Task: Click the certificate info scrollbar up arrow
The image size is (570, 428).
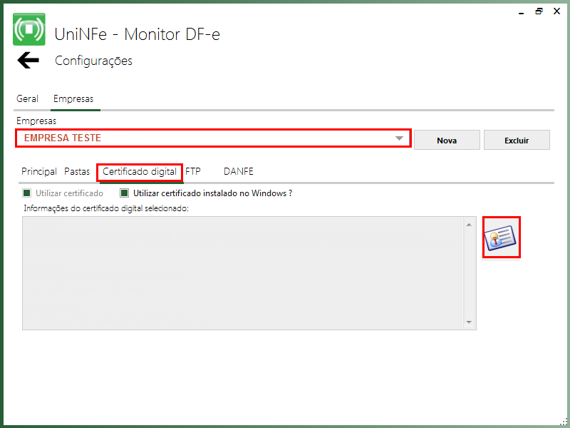Action: pyautogui.click(x=469, y=225)
